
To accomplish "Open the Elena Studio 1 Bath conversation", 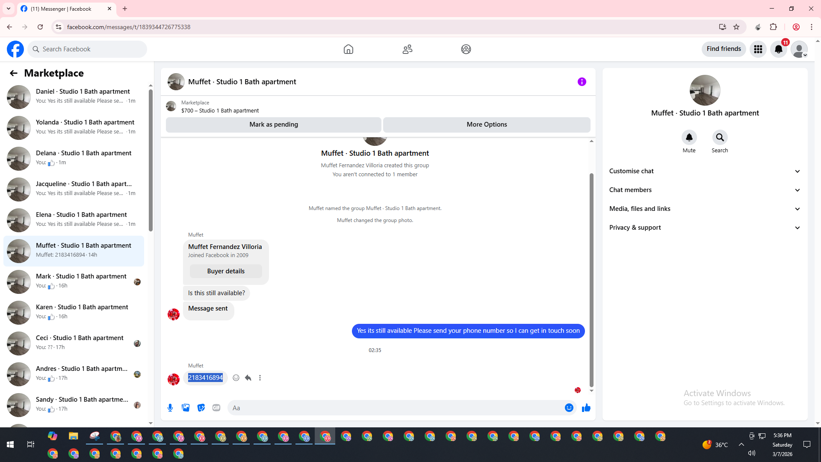I will pyautogui.click(x=74, y=220).
